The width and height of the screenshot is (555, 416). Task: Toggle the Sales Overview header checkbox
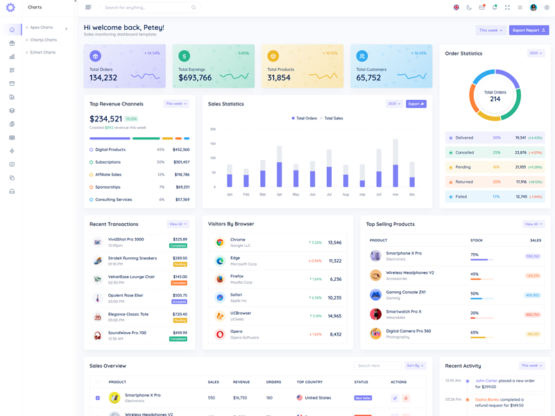98,382
